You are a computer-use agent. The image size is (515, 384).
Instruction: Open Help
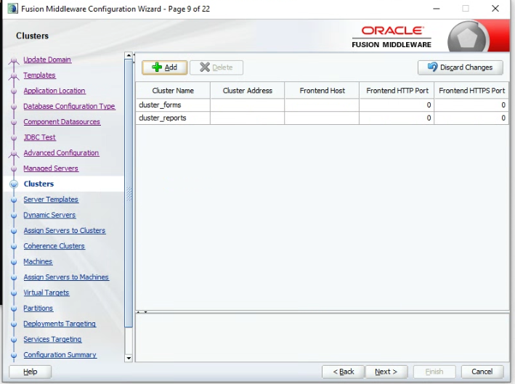point(31,372)
